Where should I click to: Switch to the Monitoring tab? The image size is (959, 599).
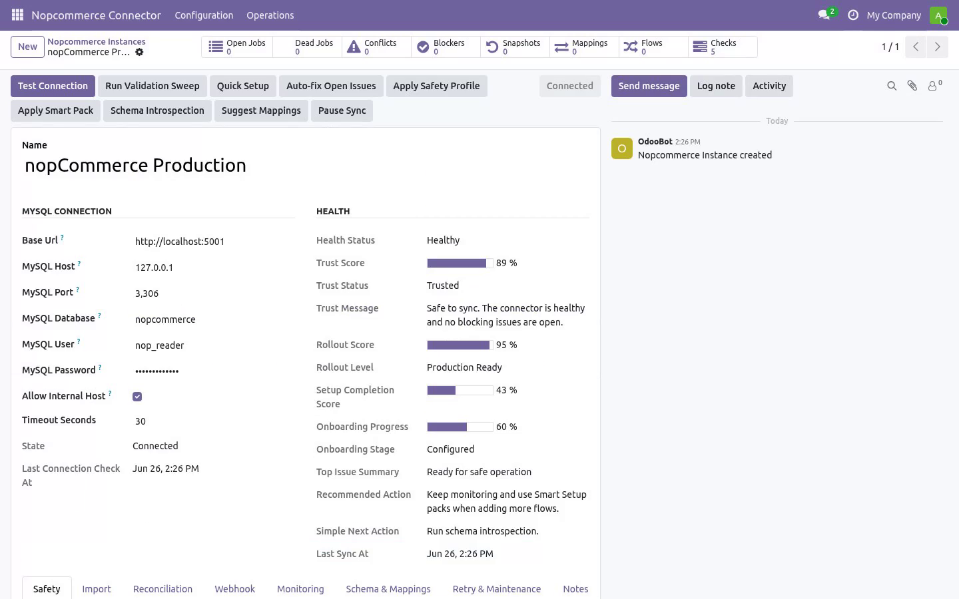pos(300,589)
